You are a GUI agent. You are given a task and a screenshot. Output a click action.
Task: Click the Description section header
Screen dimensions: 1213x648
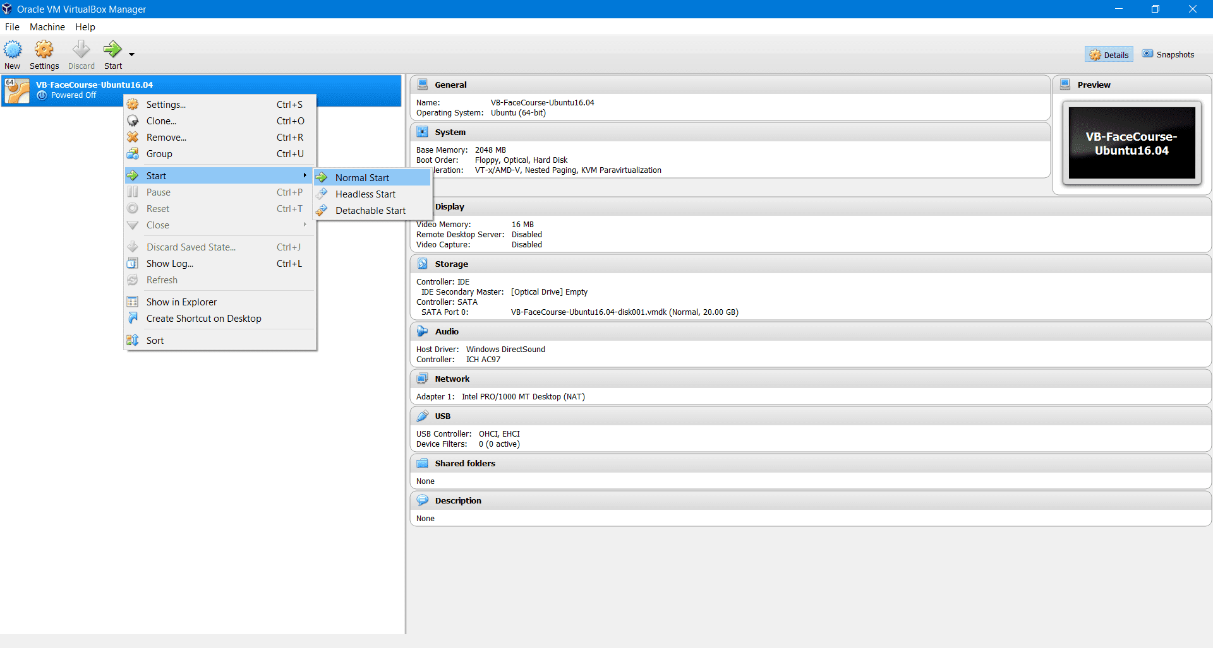click(x=811, y=500)
